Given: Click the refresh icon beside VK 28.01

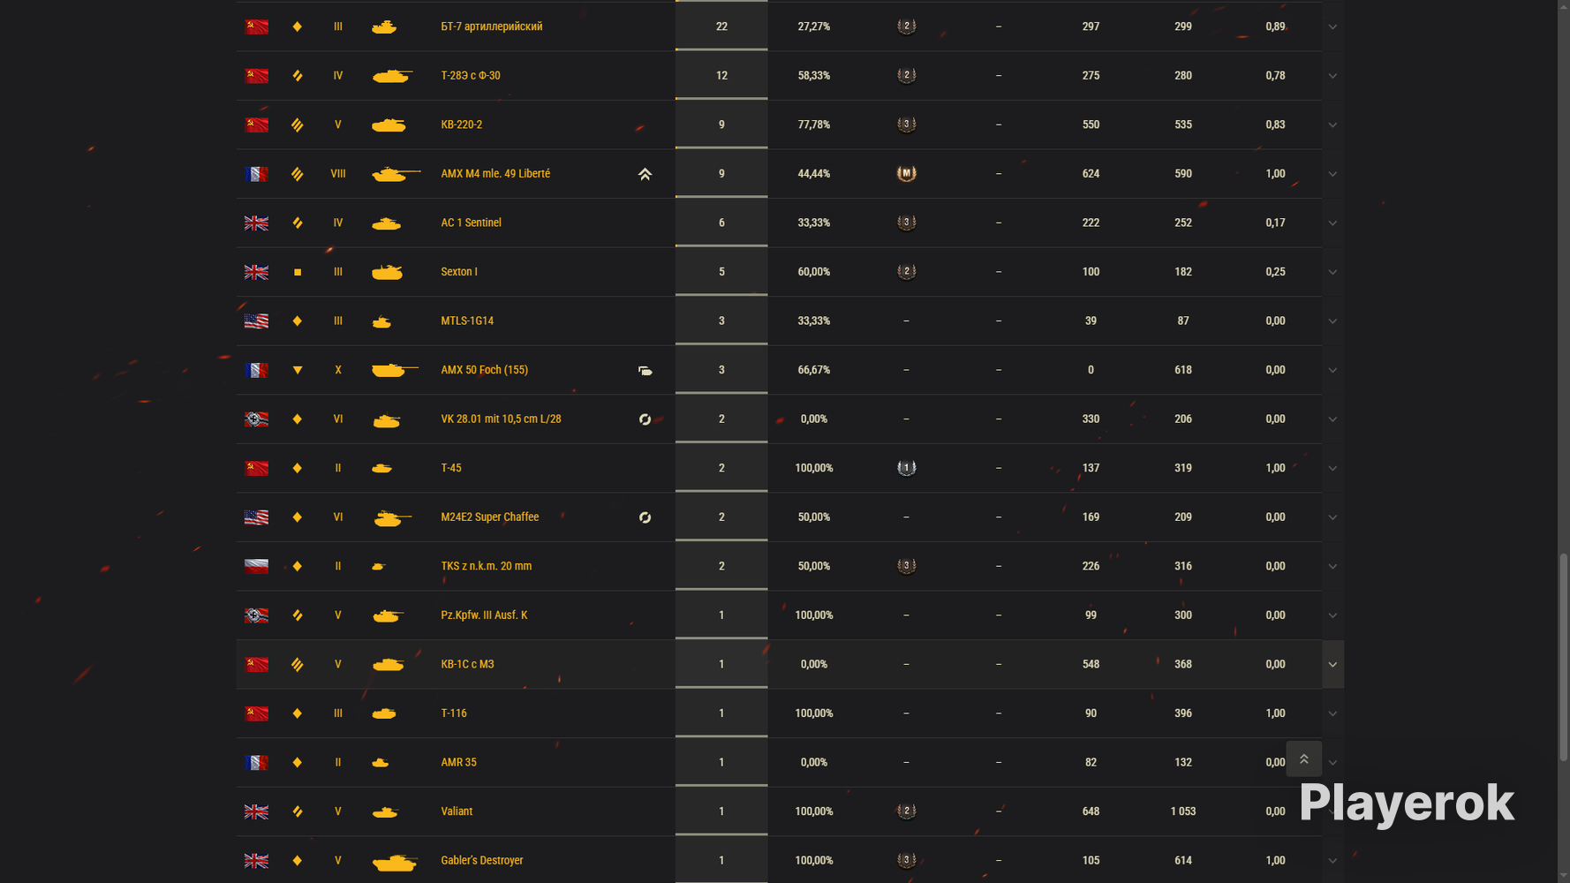Looking at the screenshot, I should point(645,419).
